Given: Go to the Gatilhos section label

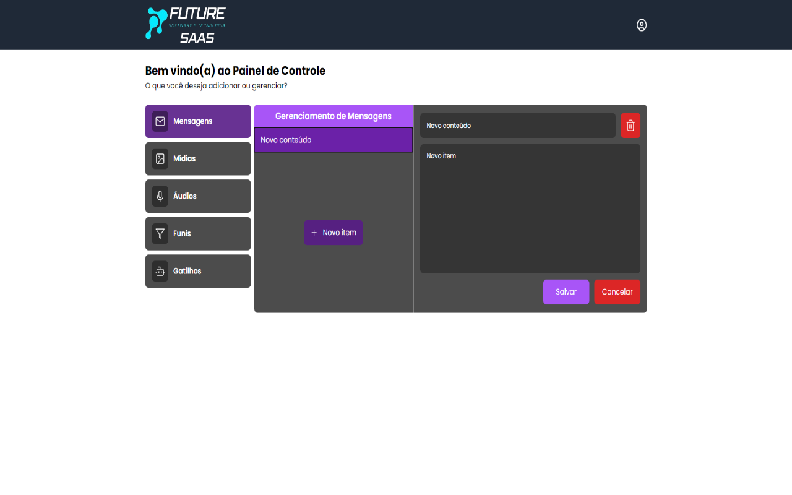Looking at the screenshot, I should tap(187, 271).
